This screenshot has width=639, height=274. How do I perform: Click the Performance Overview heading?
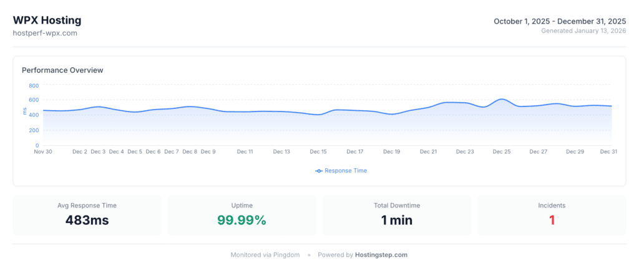[62, 70]
